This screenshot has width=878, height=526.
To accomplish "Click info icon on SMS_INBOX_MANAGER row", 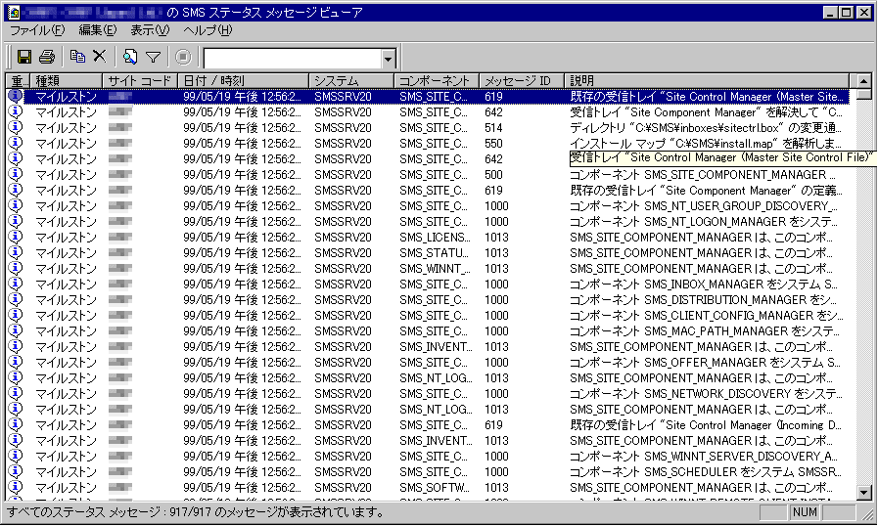I will click(x=16, y=284).
